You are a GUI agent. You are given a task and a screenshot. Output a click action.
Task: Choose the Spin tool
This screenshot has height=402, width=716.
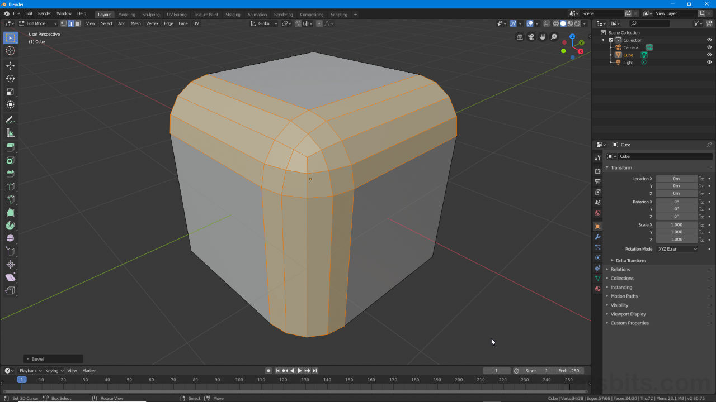pos(11,226)
